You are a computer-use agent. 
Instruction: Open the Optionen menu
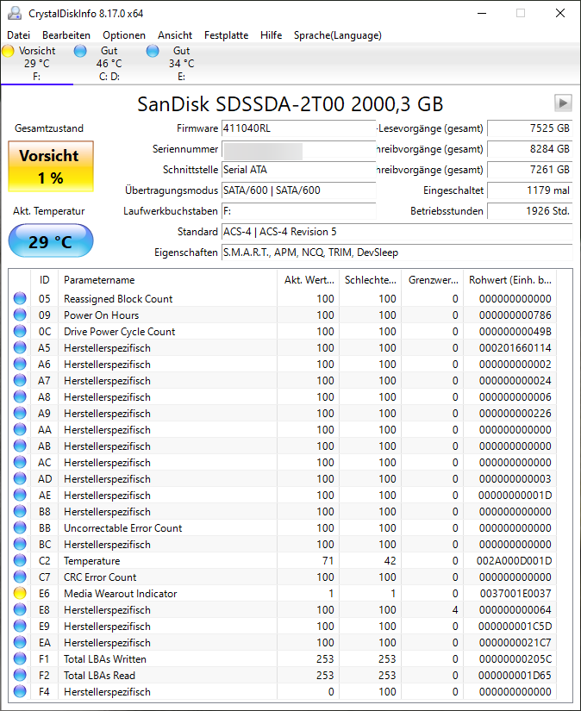124,35
